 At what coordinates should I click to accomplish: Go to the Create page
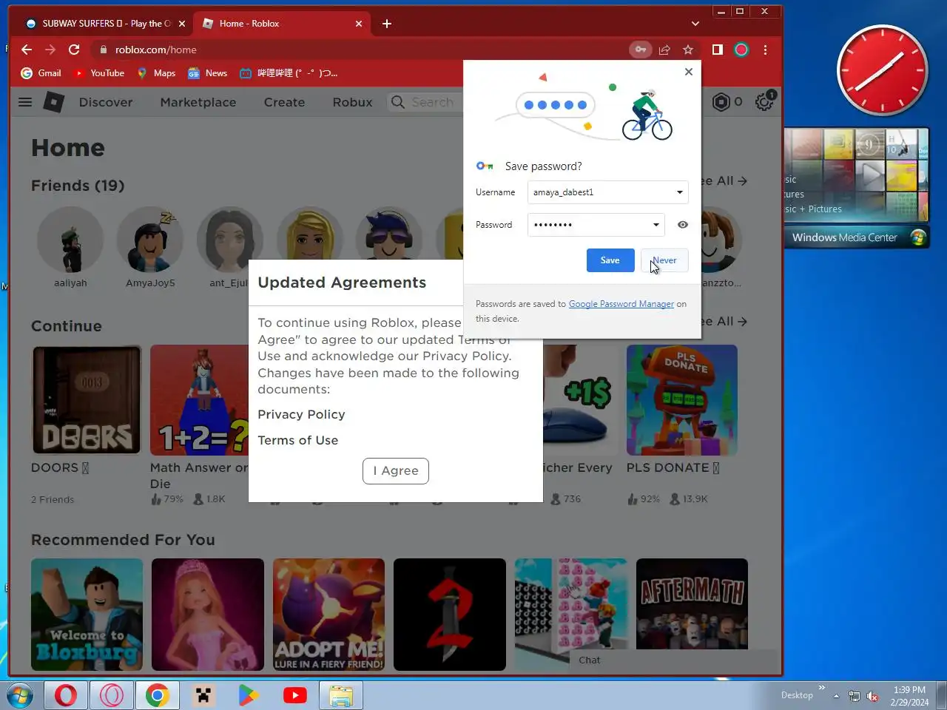coord(284,102)
